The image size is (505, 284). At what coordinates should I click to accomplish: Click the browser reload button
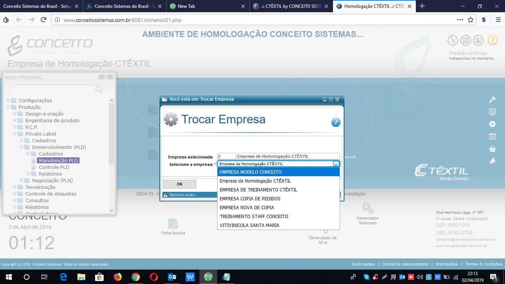pyautogui.click(x=43, y=20)
